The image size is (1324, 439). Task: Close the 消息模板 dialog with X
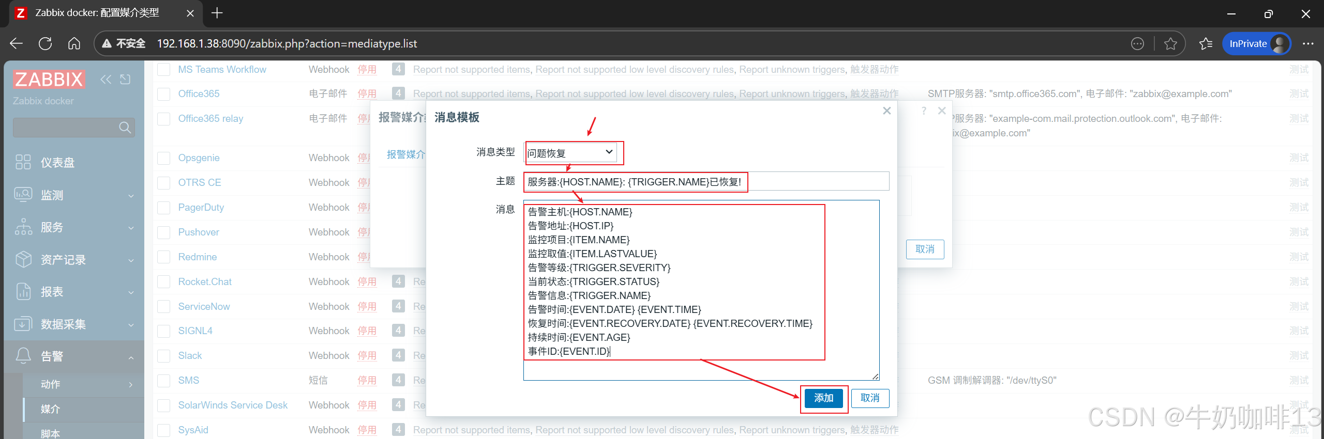coord(886,111)
